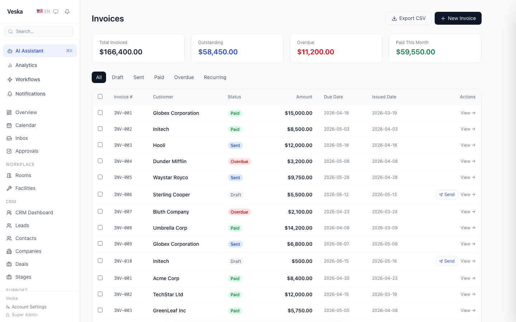Viewport: 516px width, 322px height.
Task: Open the EN language selector
Action: pyautogui.click(x=43, y=11)
